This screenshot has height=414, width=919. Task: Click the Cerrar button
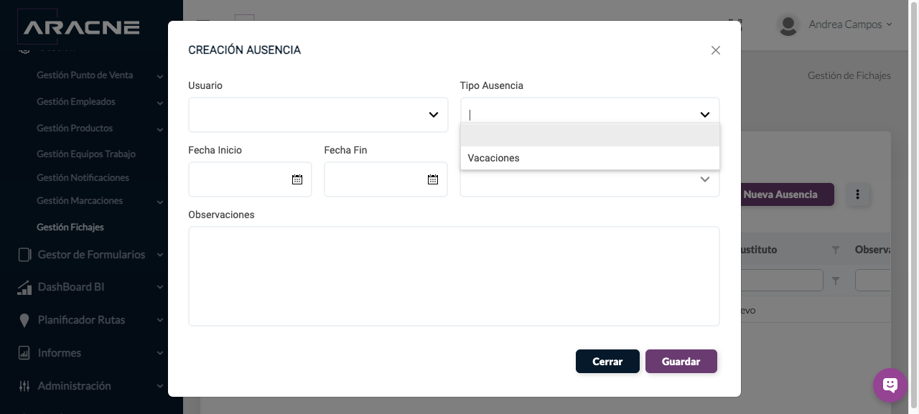coord(607,362)
